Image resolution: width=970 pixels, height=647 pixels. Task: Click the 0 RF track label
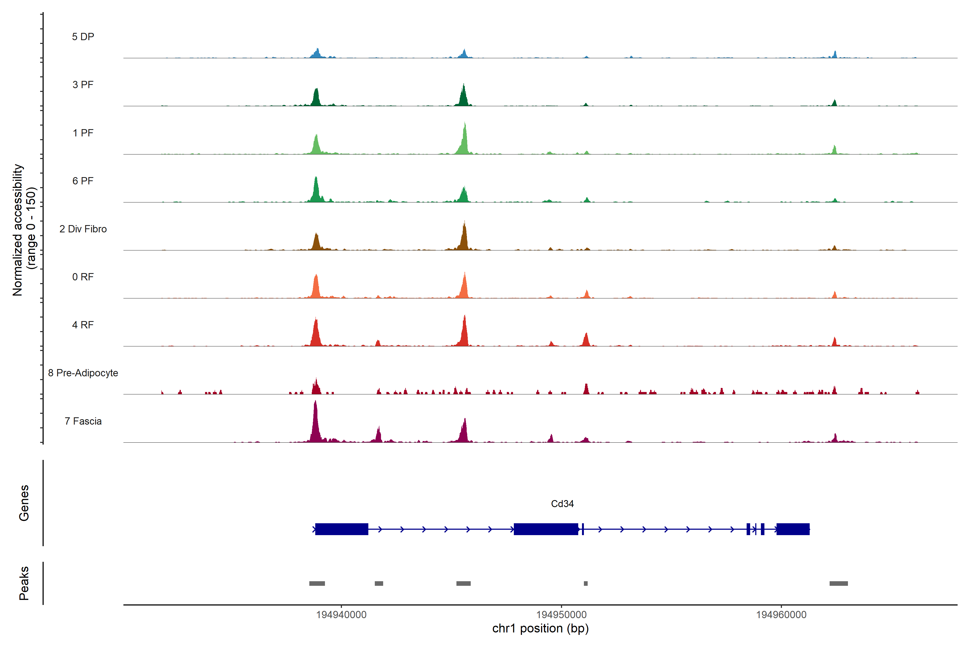click(x=83, y=277)
